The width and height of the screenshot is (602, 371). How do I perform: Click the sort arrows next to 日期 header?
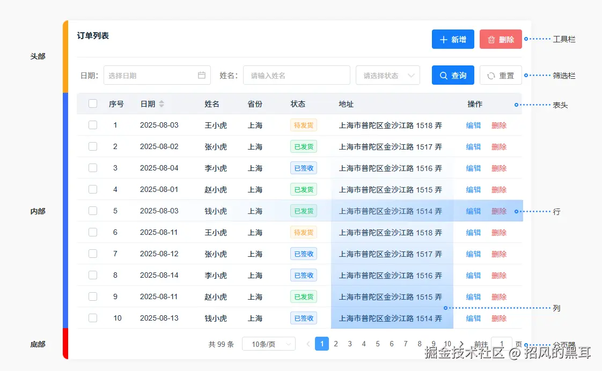(x=161, y=103)
